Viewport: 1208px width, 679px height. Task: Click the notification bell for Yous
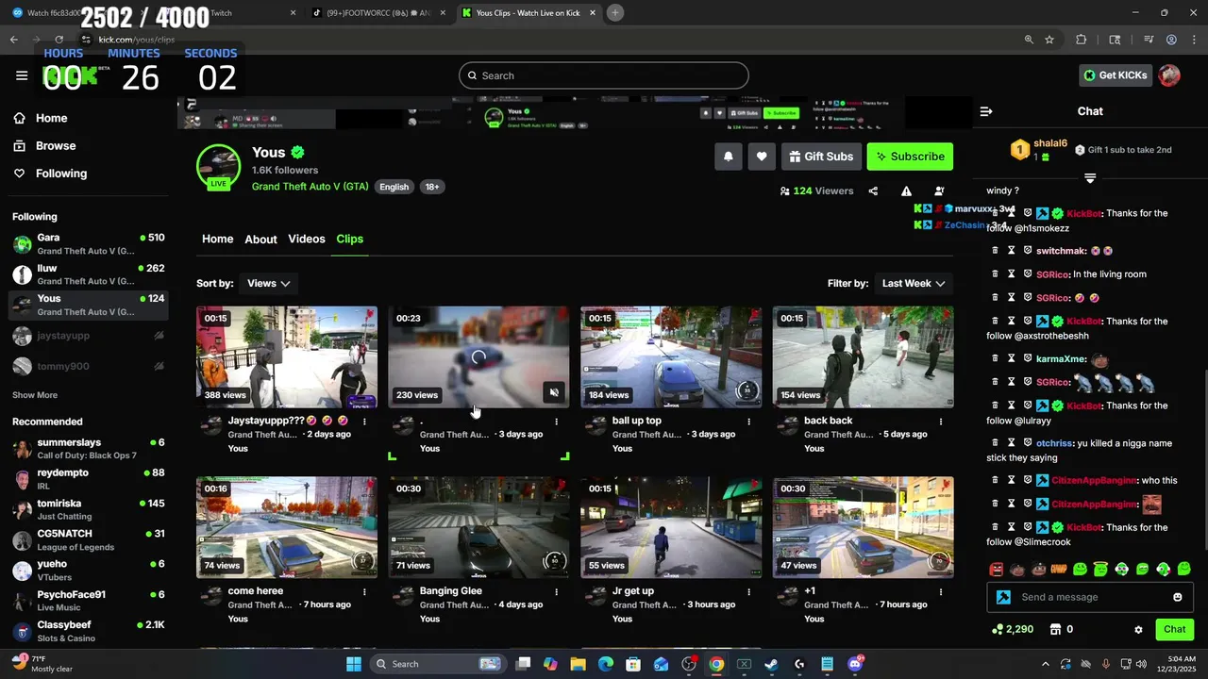point(728,157)
